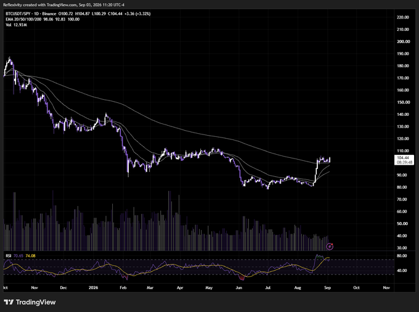The width and height of the screenshot is (419, 312).
Task: Click the high value H104.87
Action: [x=83, y=14]
